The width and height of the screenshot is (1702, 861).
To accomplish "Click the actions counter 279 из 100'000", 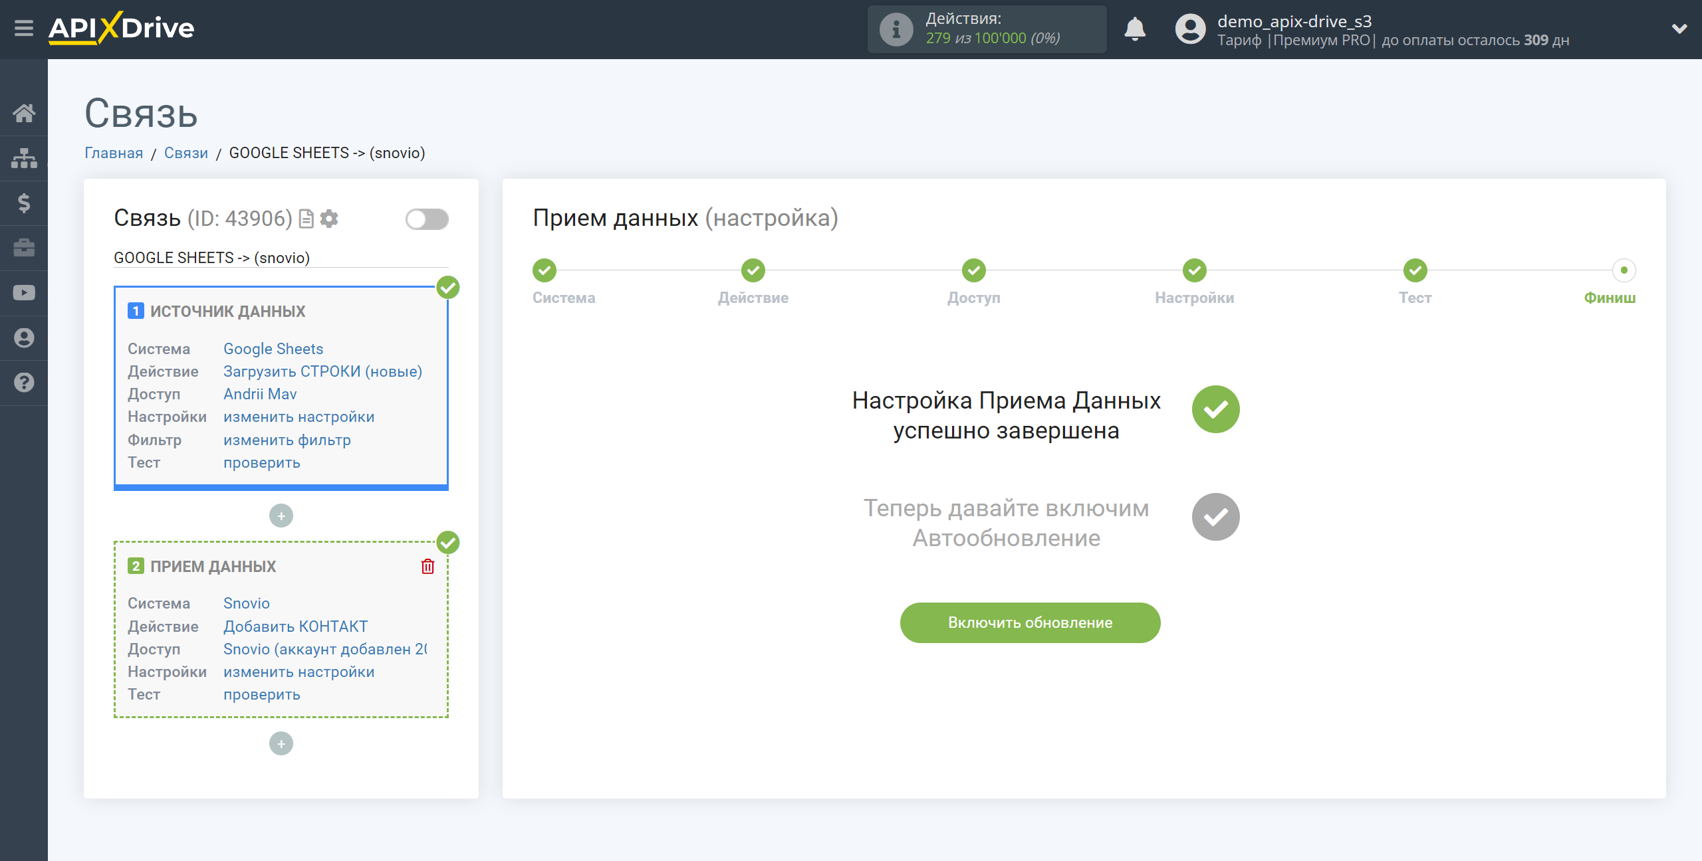I will 993,39.
